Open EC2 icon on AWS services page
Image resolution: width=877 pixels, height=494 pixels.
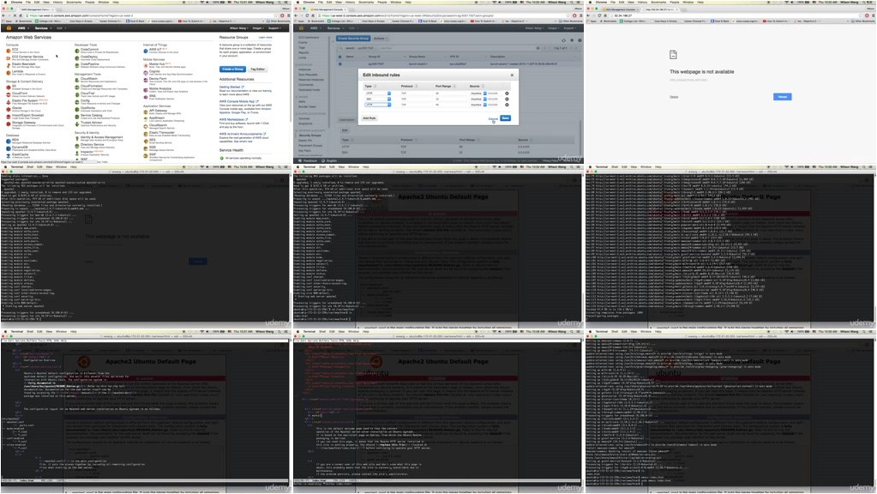tap(9, 51)
